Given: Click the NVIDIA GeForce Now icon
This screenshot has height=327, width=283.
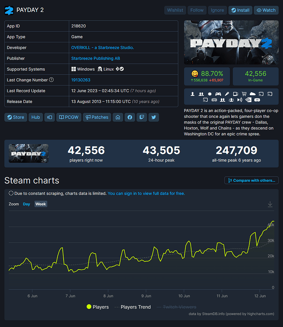Looking at the screenshot, I should click(248, 100).
